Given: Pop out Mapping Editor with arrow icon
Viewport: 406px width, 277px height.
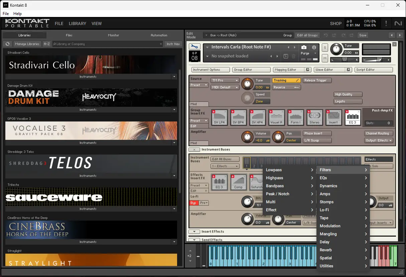Looking at the screenshot, I should [x=307, y=70].
